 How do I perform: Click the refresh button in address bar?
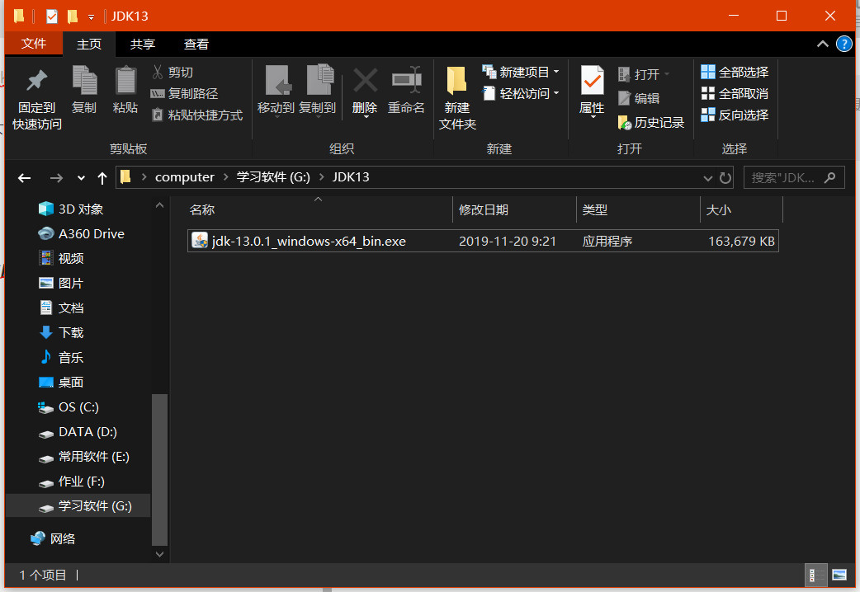click(x=725, y=177)
